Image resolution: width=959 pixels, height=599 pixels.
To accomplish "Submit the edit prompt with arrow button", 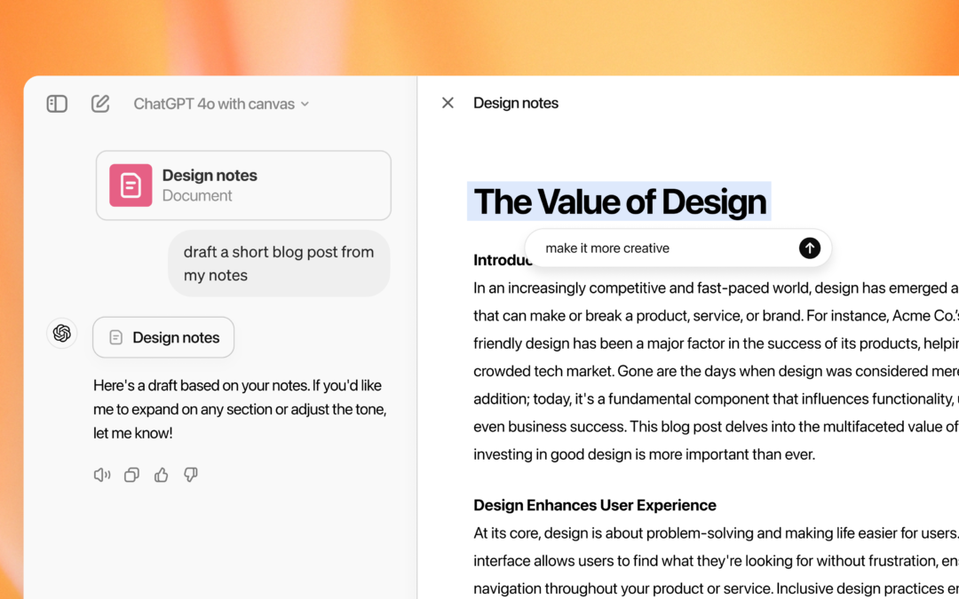I will [809, 248].
